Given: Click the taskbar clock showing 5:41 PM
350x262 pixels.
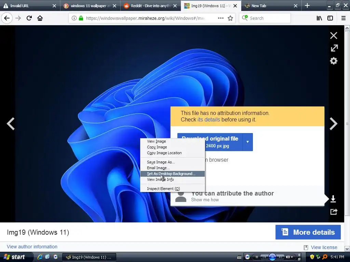Looking at the screenshot, I should click(337, 257).
